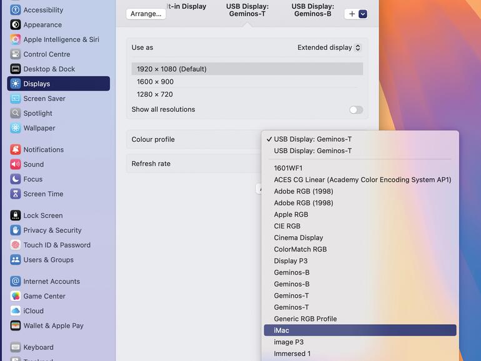Open the Screen Saver icon

point(16,99)
